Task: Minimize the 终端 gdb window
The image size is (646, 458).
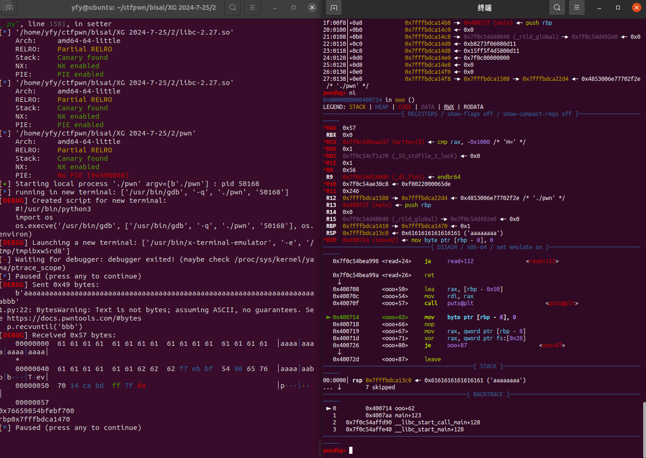Action: click(599, 7)
